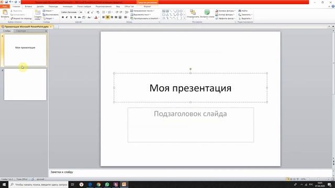Image resolution: width=335 pixels, height=188 pixels.
Task: Click the Yandex browser taskbar icon
Action: click(82, 184)
